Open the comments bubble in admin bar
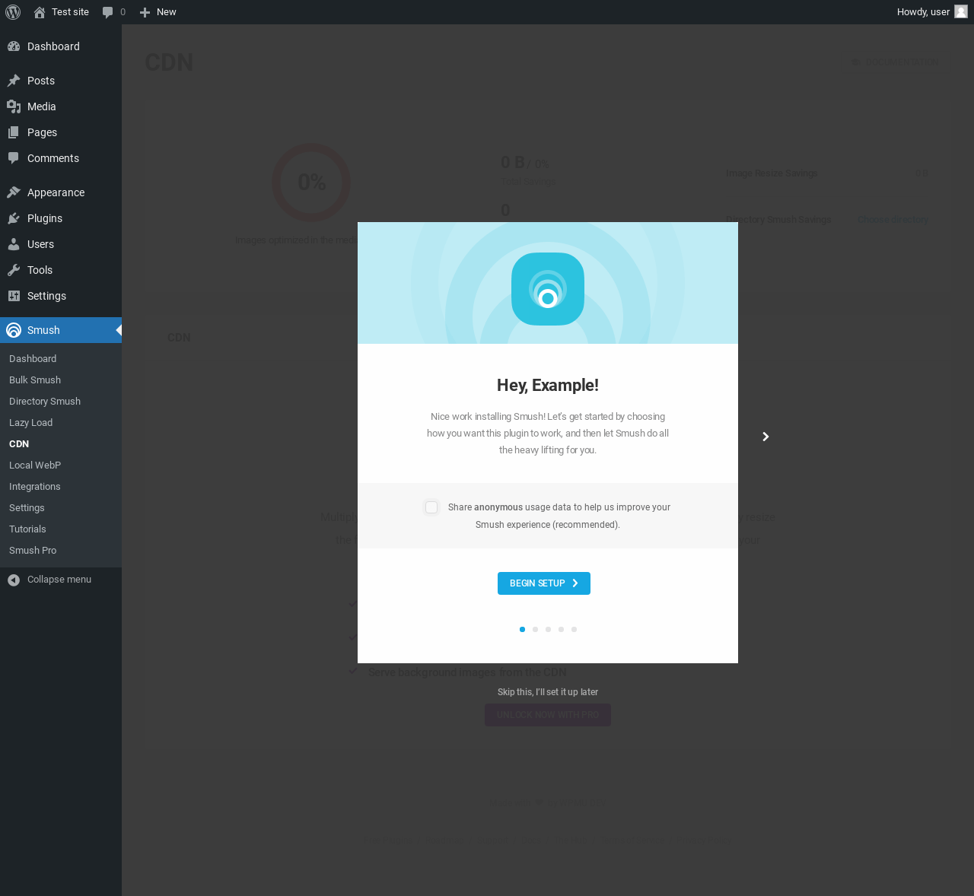974x896 pixels. 108,12
